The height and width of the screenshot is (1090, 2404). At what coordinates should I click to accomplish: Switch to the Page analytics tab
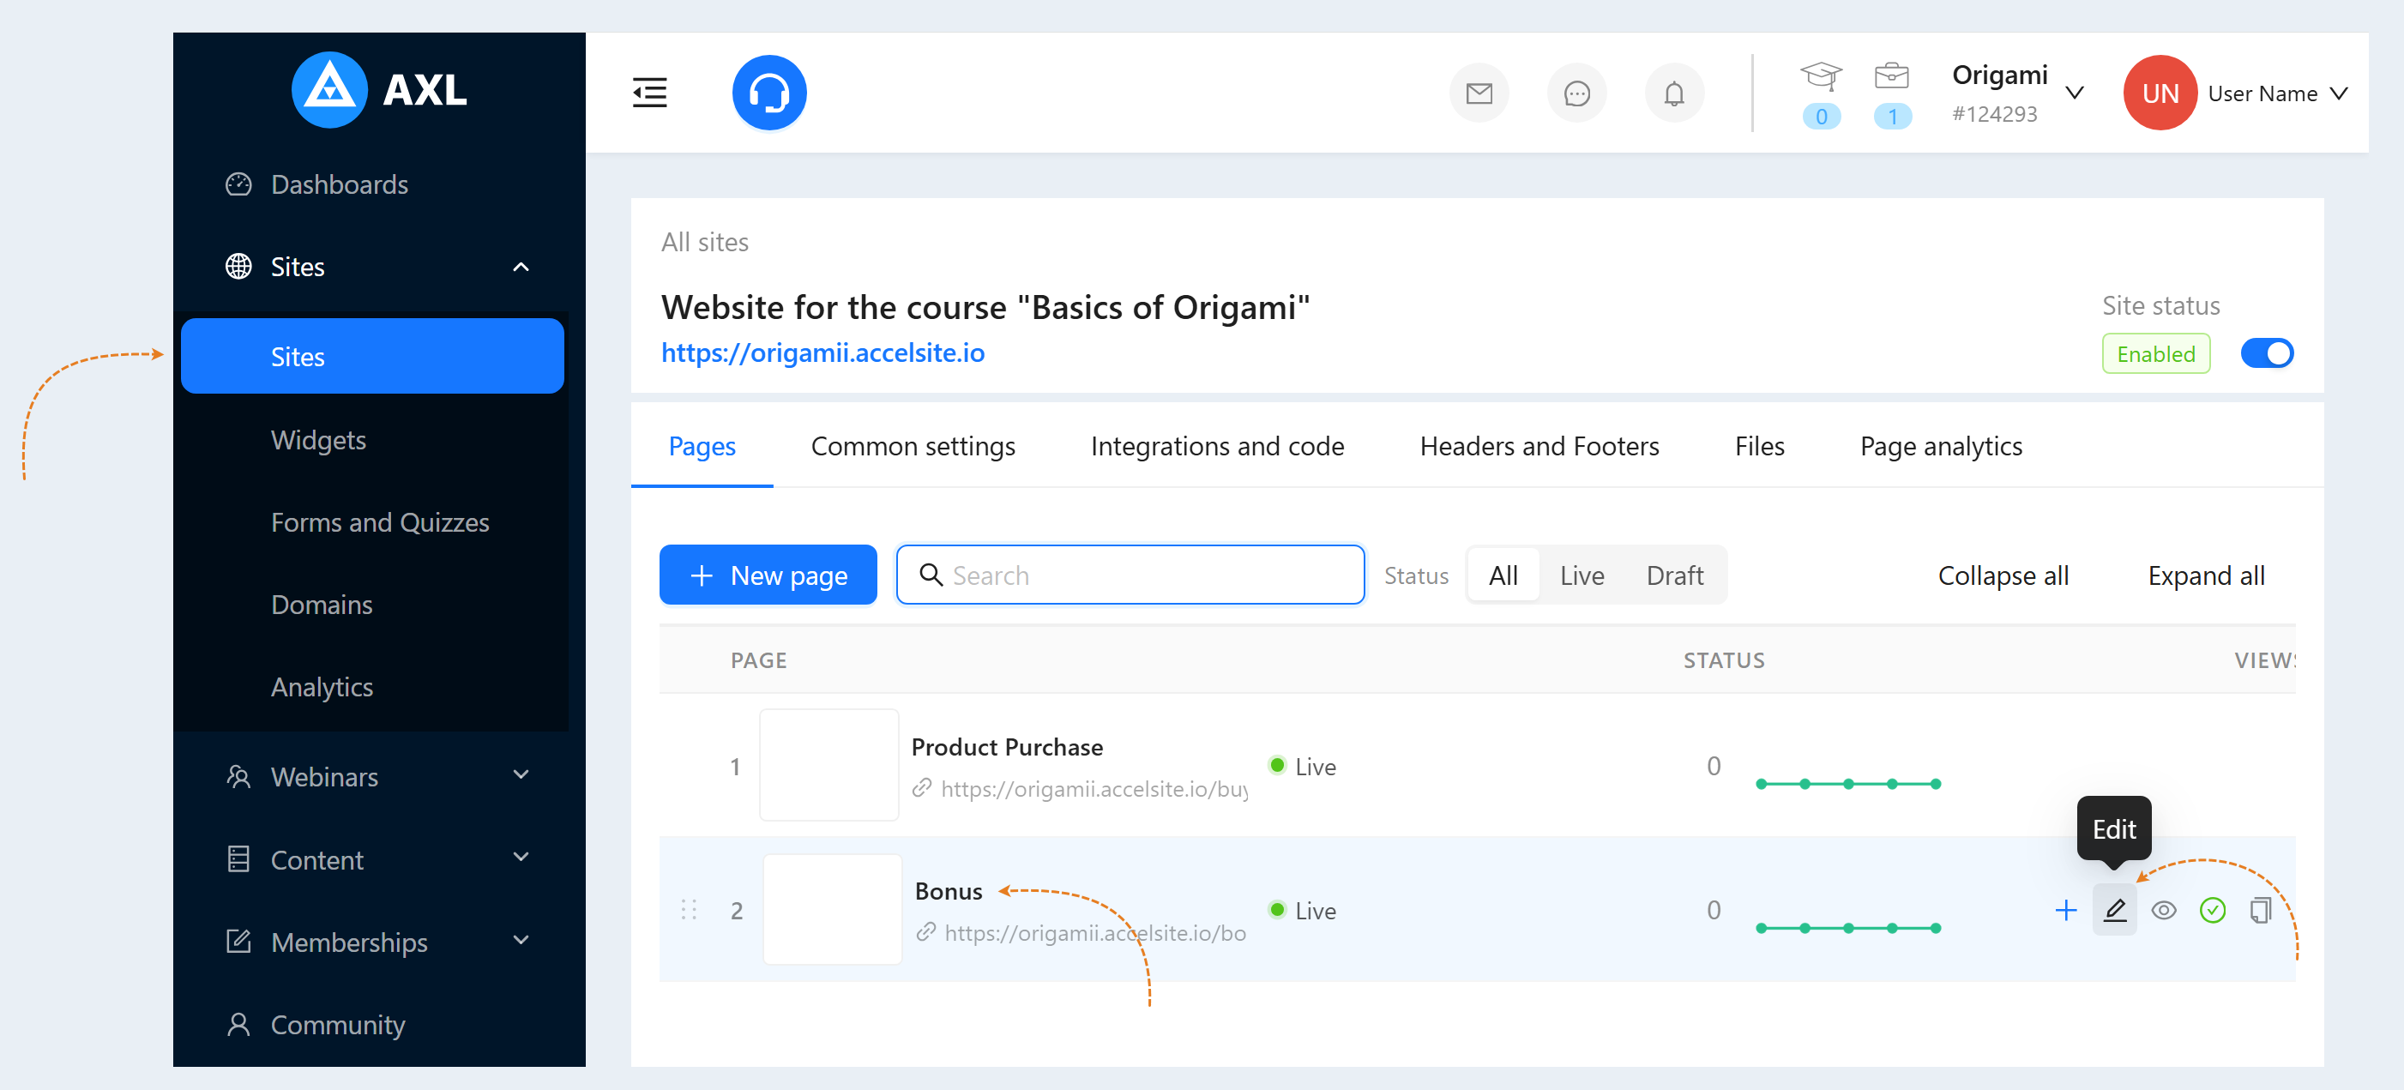(1940, 446)
